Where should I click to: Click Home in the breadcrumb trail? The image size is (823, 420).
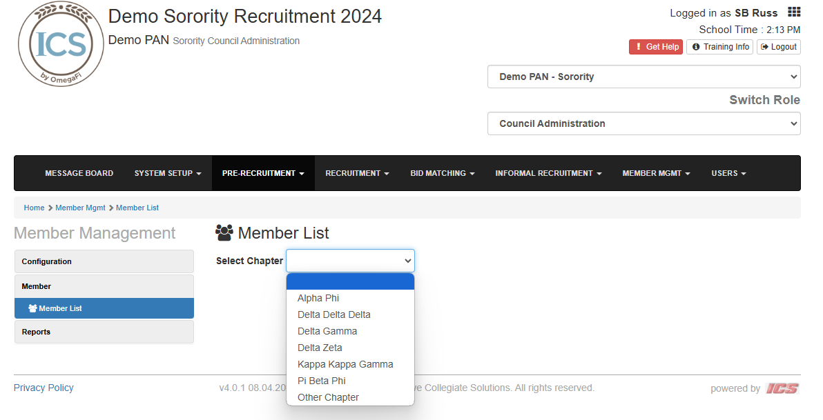(x=34, y=208)
